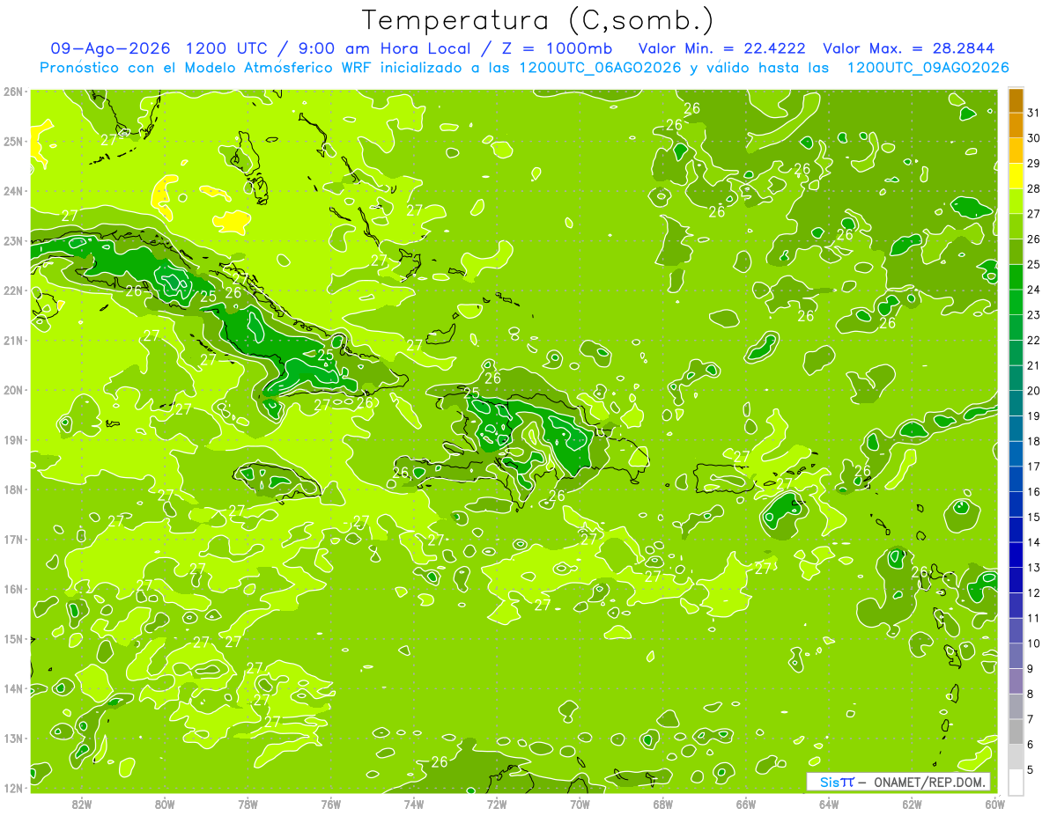Click the "9:00 am Hora Local" text

389,48
